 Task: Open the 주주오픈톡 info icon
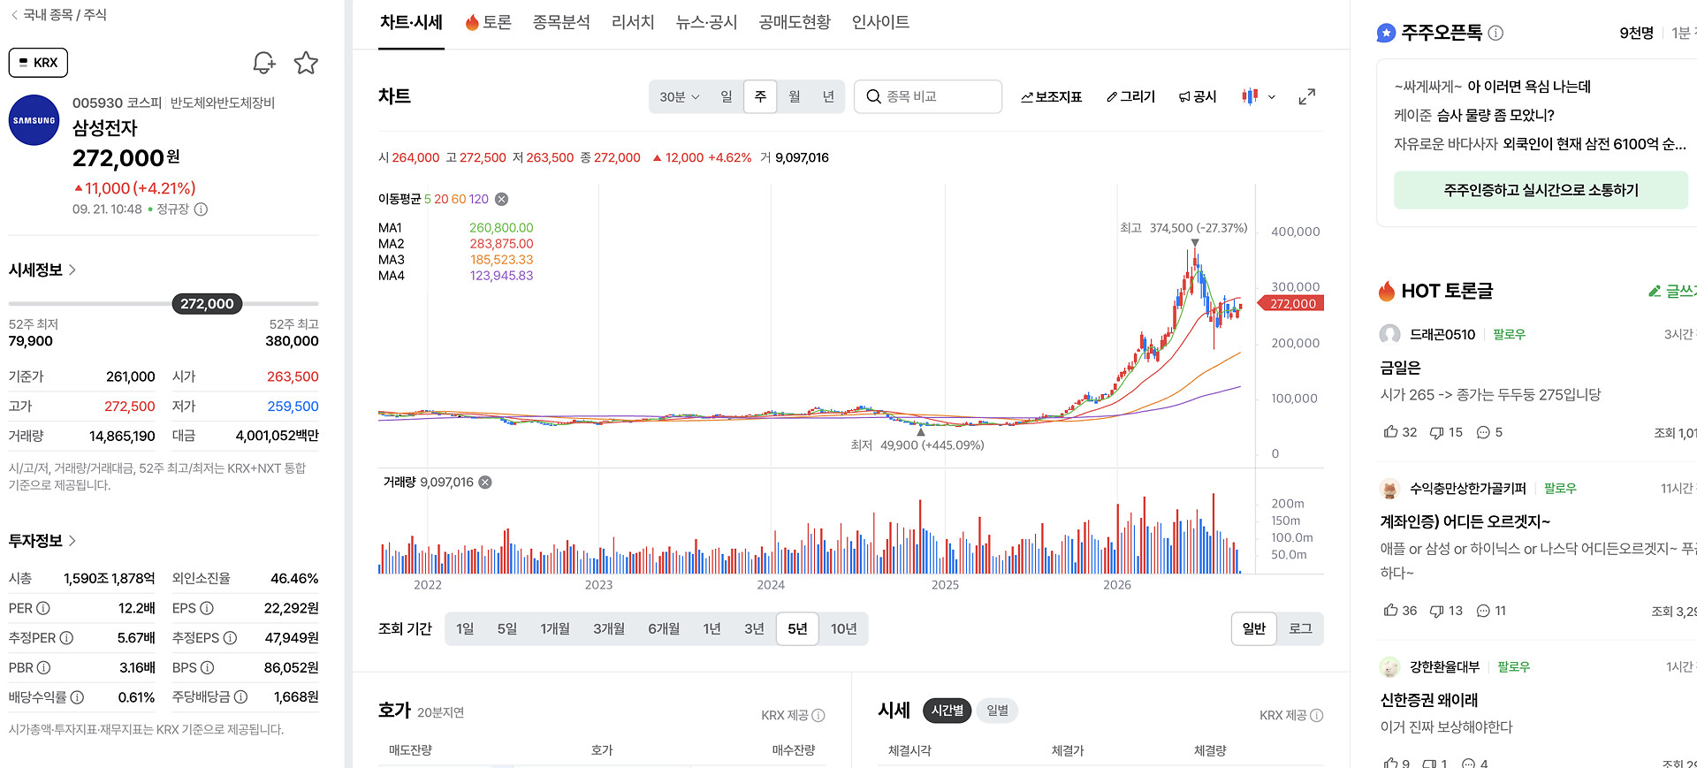1495,33
